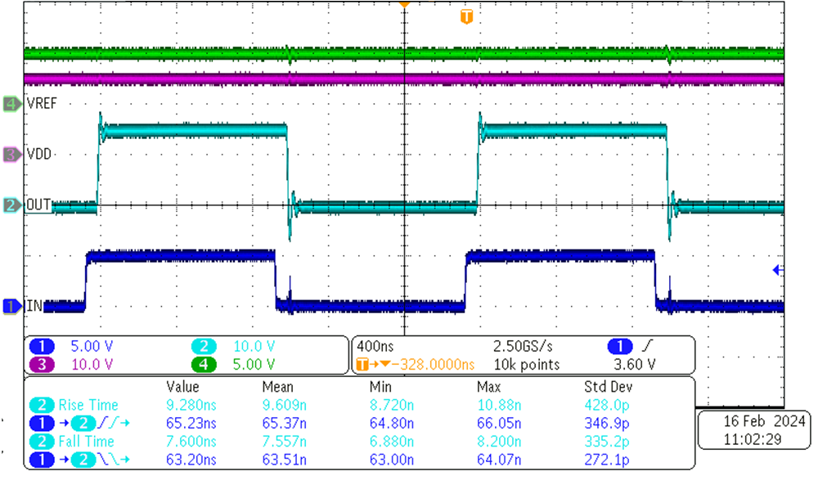Click the 16 Feb 2024 date and time box

click(x=752, y=429)
